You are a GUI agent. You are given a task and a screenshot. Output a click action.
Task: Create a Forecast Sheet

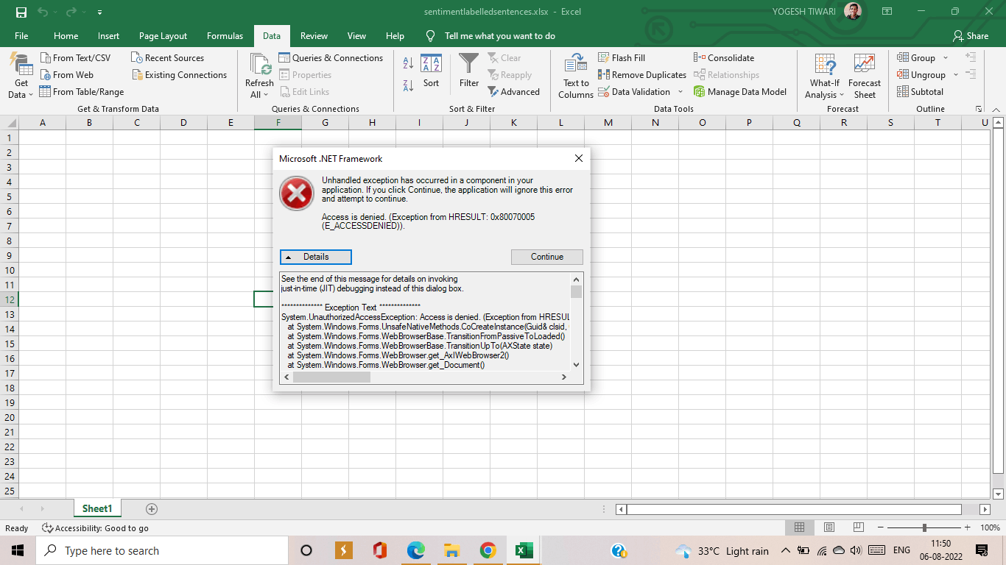pyautogui.click(x=865, y=77)
